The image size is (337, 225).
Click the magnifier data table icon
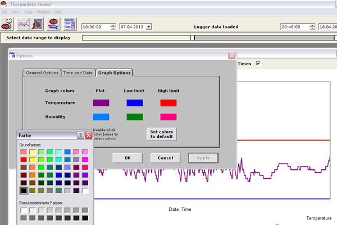point(38,24)
